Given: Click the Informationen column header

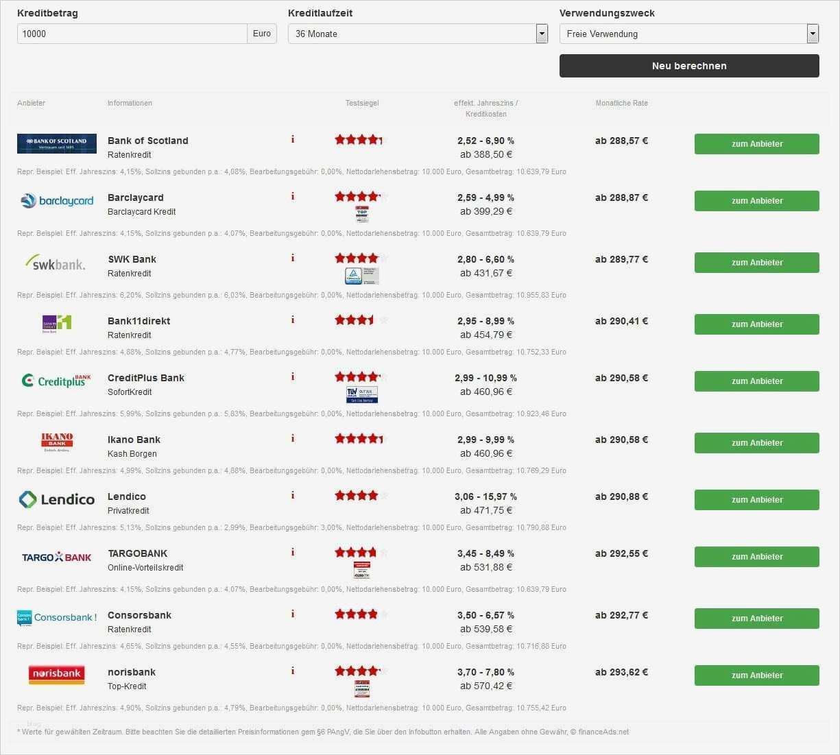Looking at the screenshot, I should [130, 103].
